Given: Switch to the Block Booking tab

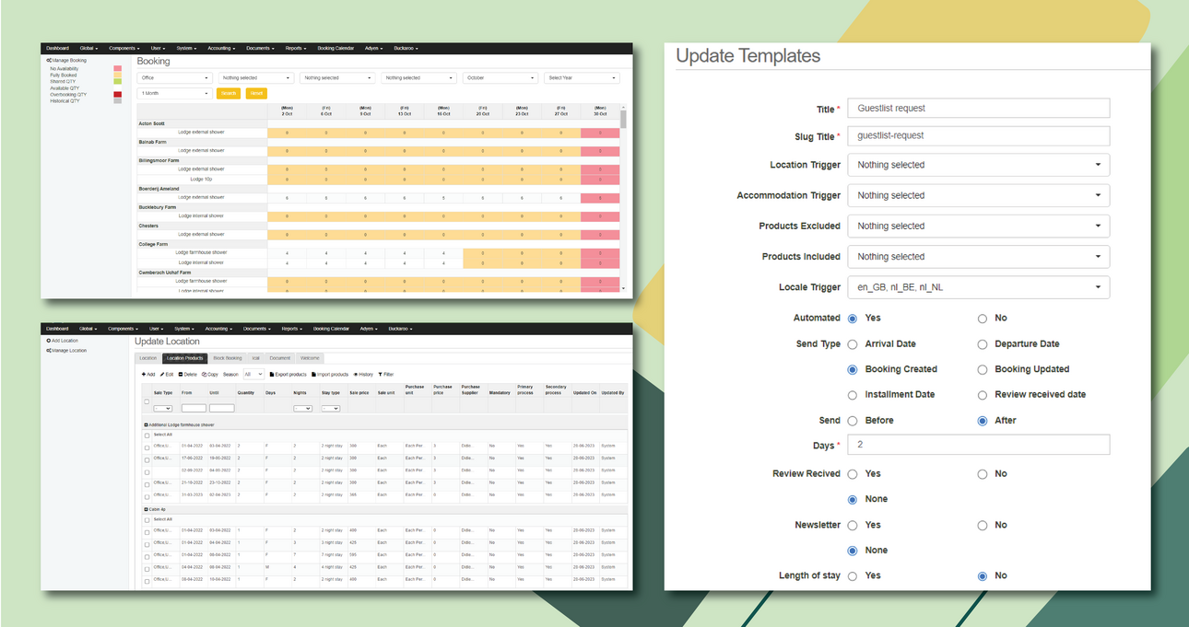Looking at the screenshot, I should point(227,358).
